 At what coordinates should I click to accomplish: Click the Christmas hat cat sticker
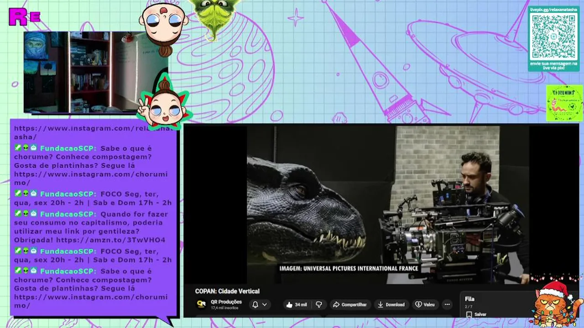[x=556, y=303]
